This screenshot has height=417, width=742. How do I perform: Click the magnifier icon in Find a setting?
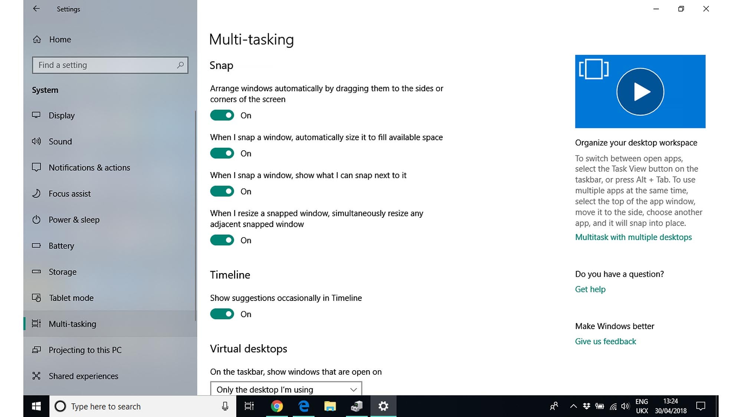(180, 65)
